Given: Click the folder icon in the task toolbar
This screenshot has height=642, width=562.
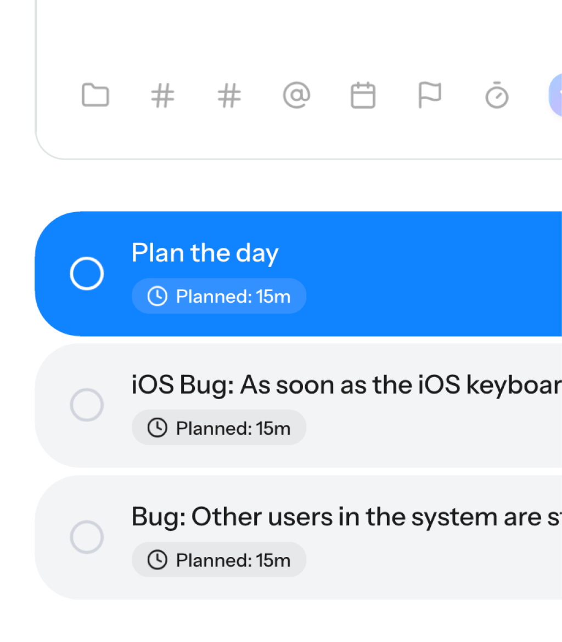Looking at the screenshot, I should point(95,95).
